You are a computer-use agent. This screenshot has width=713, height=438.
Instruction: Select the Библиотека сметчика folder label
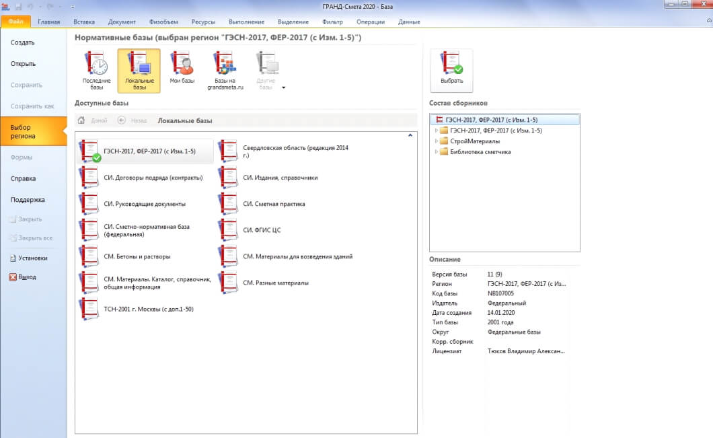click(480, 152)
